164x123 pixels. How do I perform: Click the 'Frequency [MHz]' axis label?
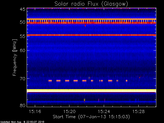point(15,57)
